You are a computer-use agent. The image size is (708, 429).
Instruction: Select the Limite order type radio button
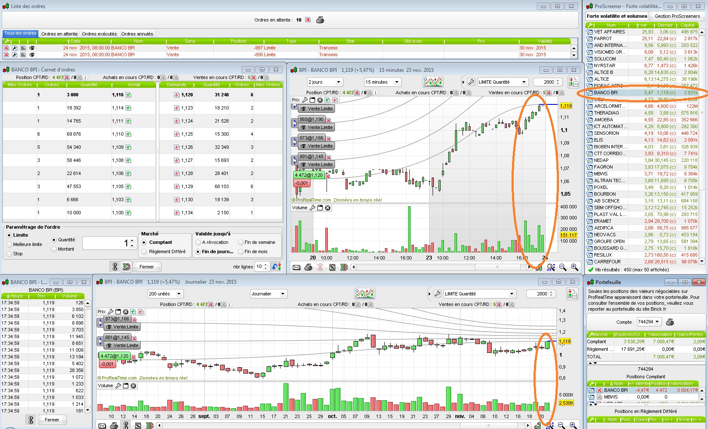click(x=9, y=235)
